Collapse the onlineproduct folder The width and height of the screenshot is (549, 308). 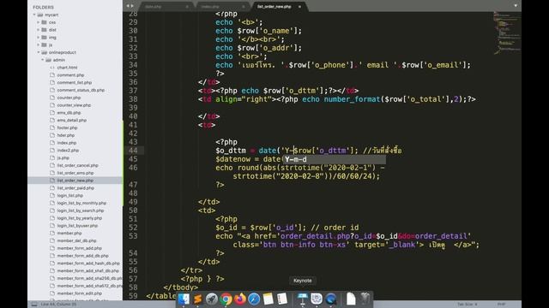click(x=38, y=52)
